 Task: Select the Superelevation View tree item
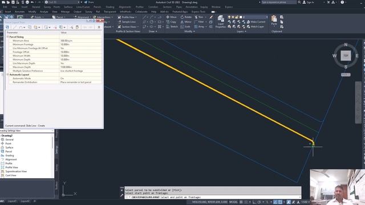point(16,171)
